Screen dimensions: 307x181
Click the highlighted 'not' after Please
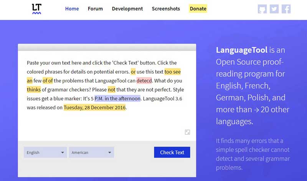[112, 90]
